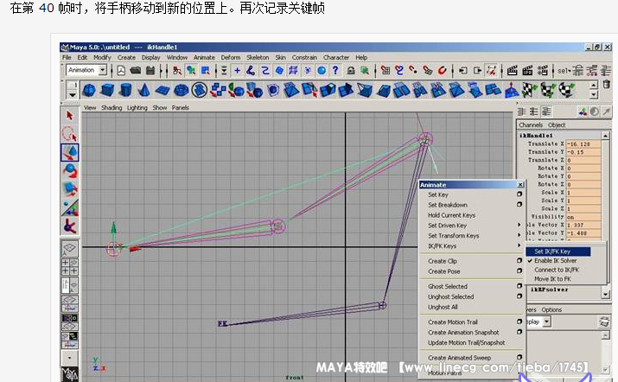Viewport: 618px width, 382px height.
Task: Click the Save Scene disk icon
Action: tap(150, 71)
